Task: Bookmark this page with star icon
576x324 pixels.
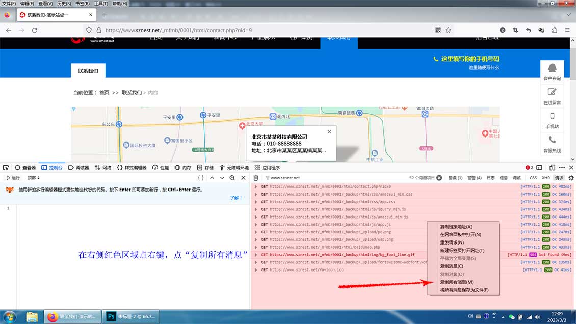Action: 448,30
